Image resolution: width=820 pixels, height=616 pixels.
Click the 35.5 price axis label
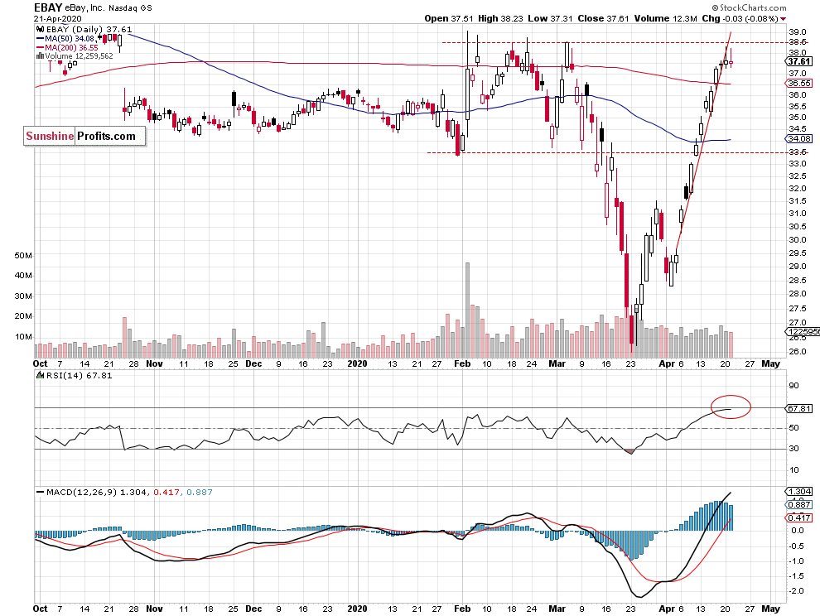pyautogui.click(x=797, y=106)
